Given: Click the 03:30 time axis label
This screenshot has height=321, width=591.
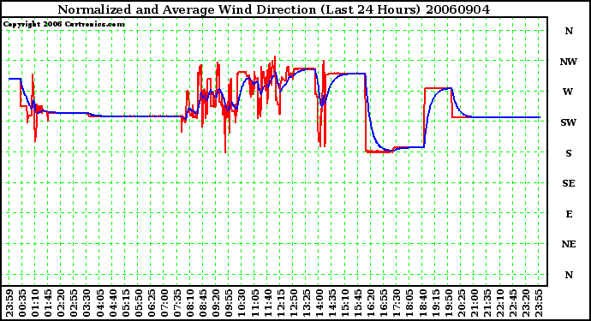Looking at the screenshot, I should click(87, 303).
